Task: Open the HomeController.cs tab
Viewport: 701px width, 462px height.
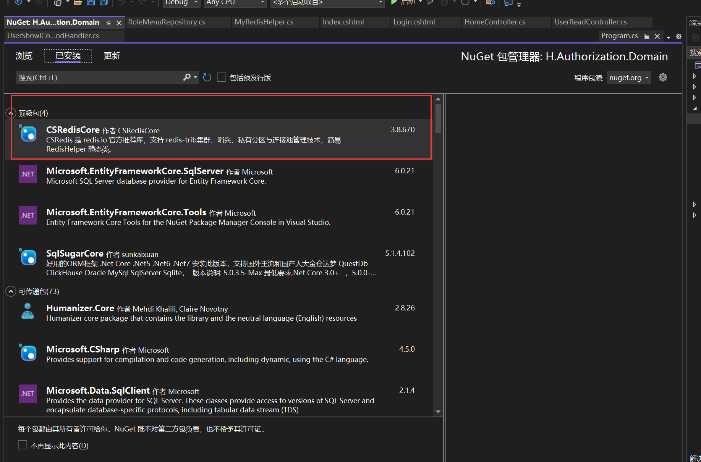Action: click(x=507, y=22)
